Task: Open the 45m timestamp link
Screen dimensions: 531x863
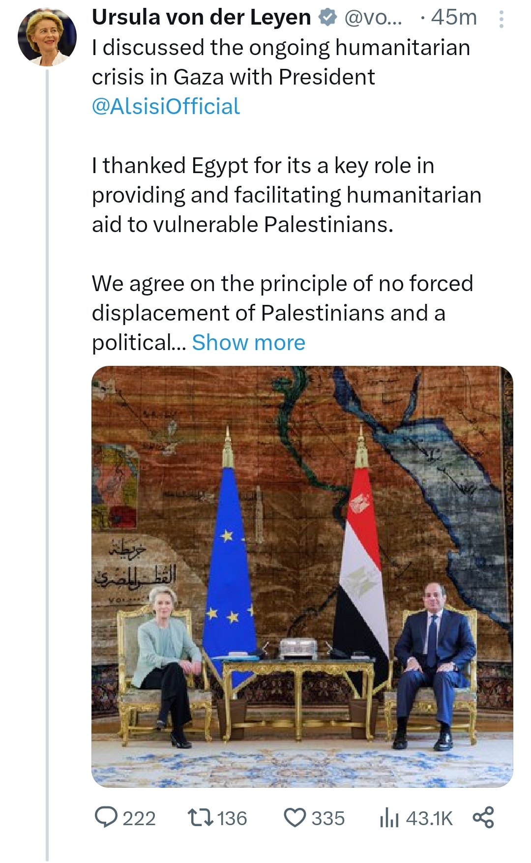Action: coord(453,18)
